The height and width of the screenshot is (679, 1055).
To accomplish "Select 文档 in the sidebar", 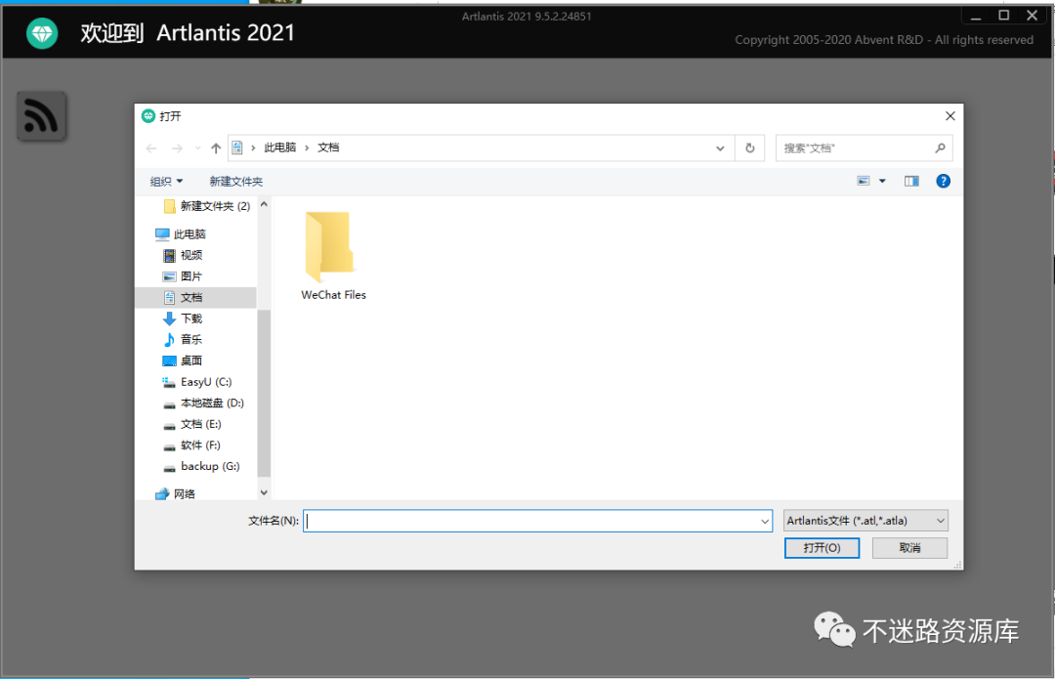I will (x=195, y=297).
